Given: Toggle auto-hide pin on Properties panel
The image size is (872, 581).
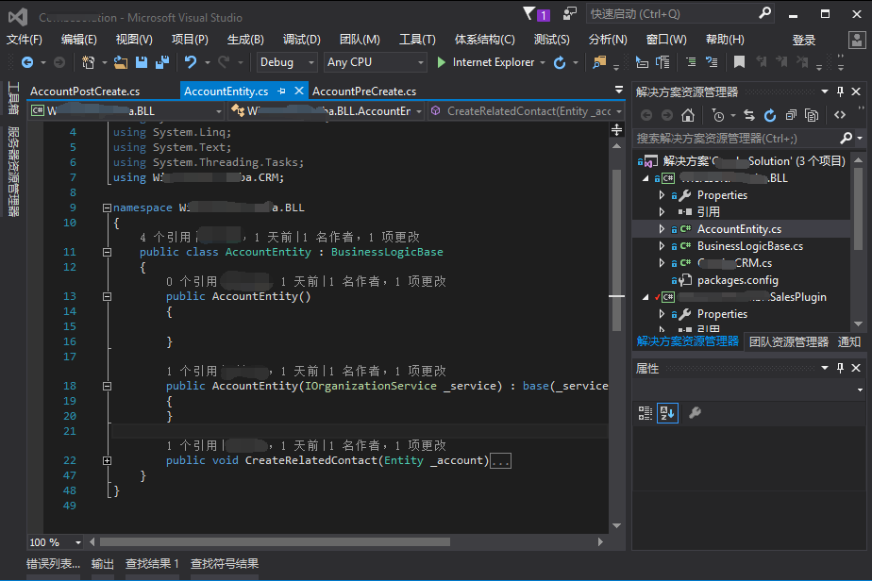Looking at the screenshot, I should click(840, 368).
